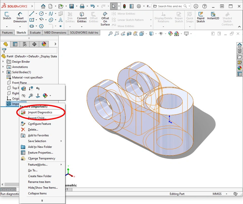Expand the Annotations folder in tree
The image size is (243, 204).
pyautogui.click(x=3, y=67)
